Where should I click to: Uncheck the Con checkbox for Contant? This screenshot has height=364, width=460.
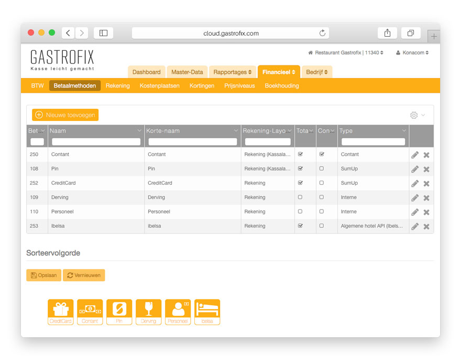321,155
